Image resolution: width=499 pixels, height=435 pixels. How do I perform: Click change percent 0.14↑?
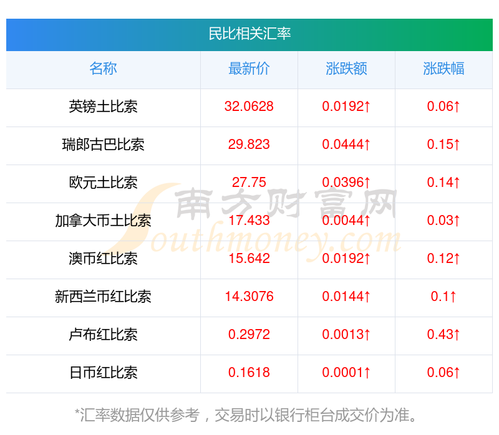click(443, 183)
